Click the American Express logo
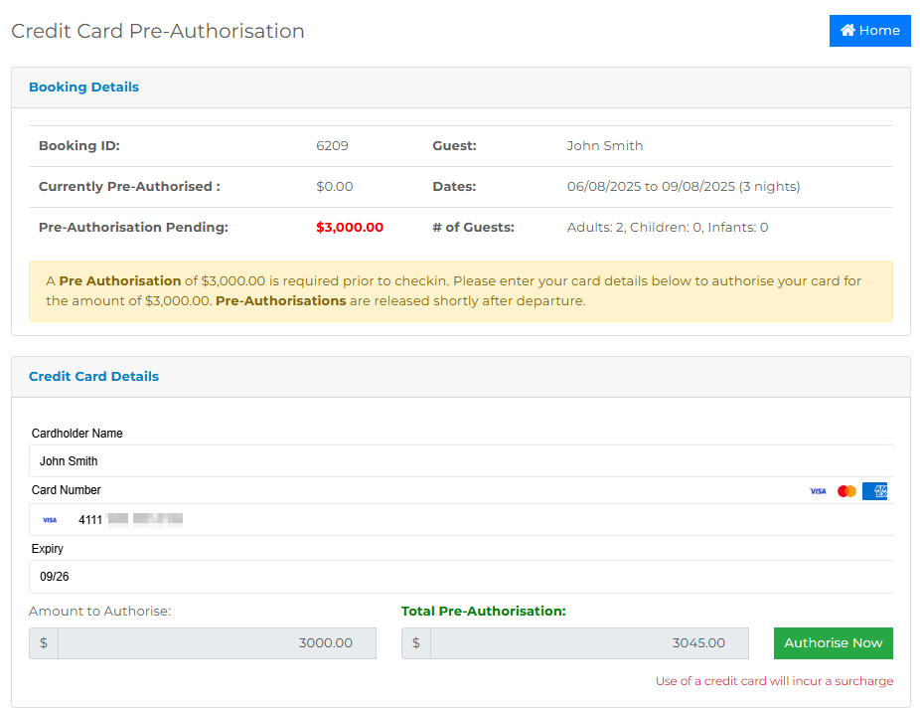 [874, 491]
